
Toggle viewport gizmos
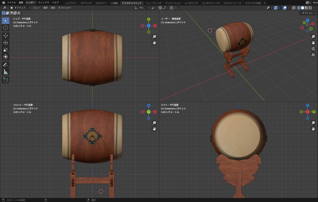[276, 8]
